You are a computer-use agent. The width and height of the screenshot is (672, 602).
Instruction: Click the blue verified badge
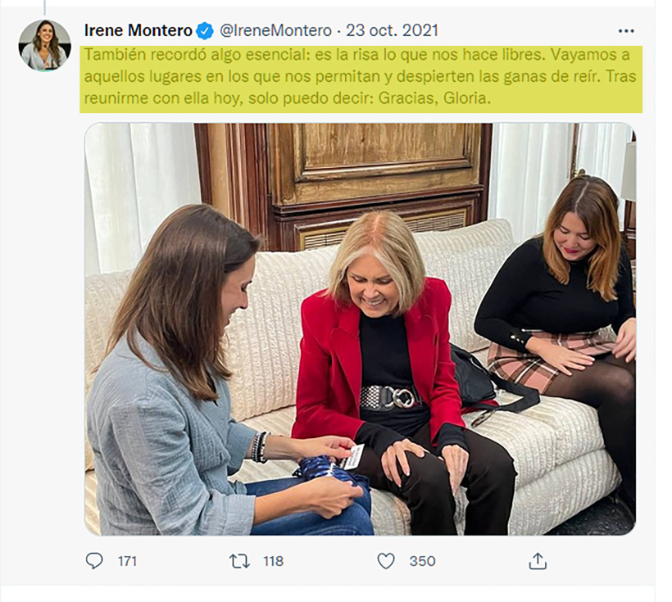(205, 31)
